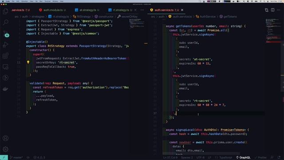Image resolution: width=284 pixels, height=160 pixels.
Task: Open the Timeline clock icon in activity bar
Action: pos(6,78)
